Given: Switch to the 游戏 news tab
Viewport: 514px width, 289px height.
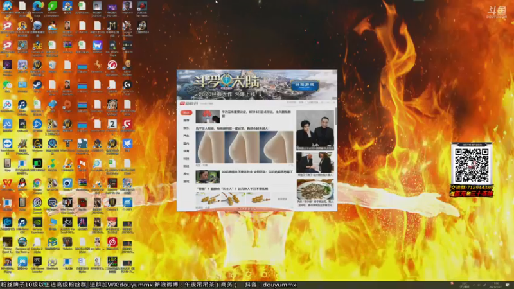Looking at the screenshot, I should [x=186, y=182].
